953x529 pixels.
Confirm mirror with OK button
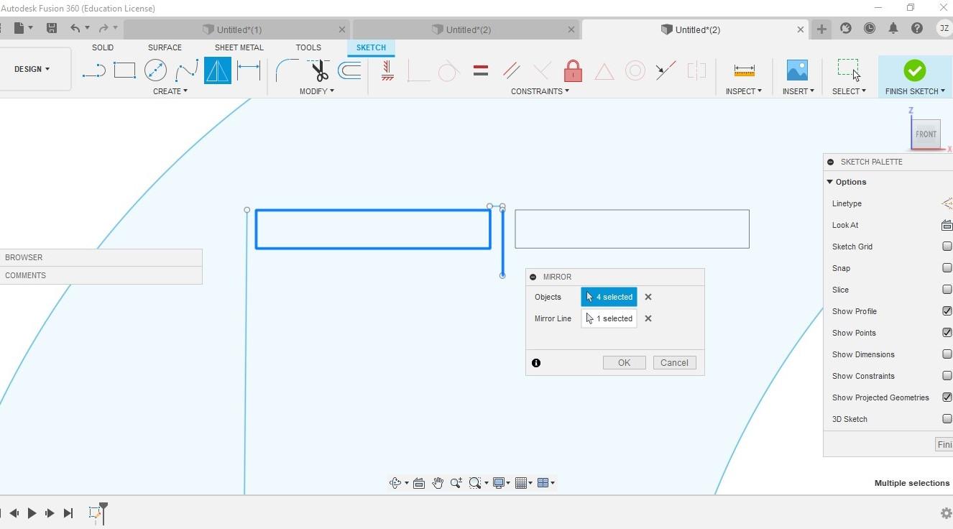pos(624,363)
